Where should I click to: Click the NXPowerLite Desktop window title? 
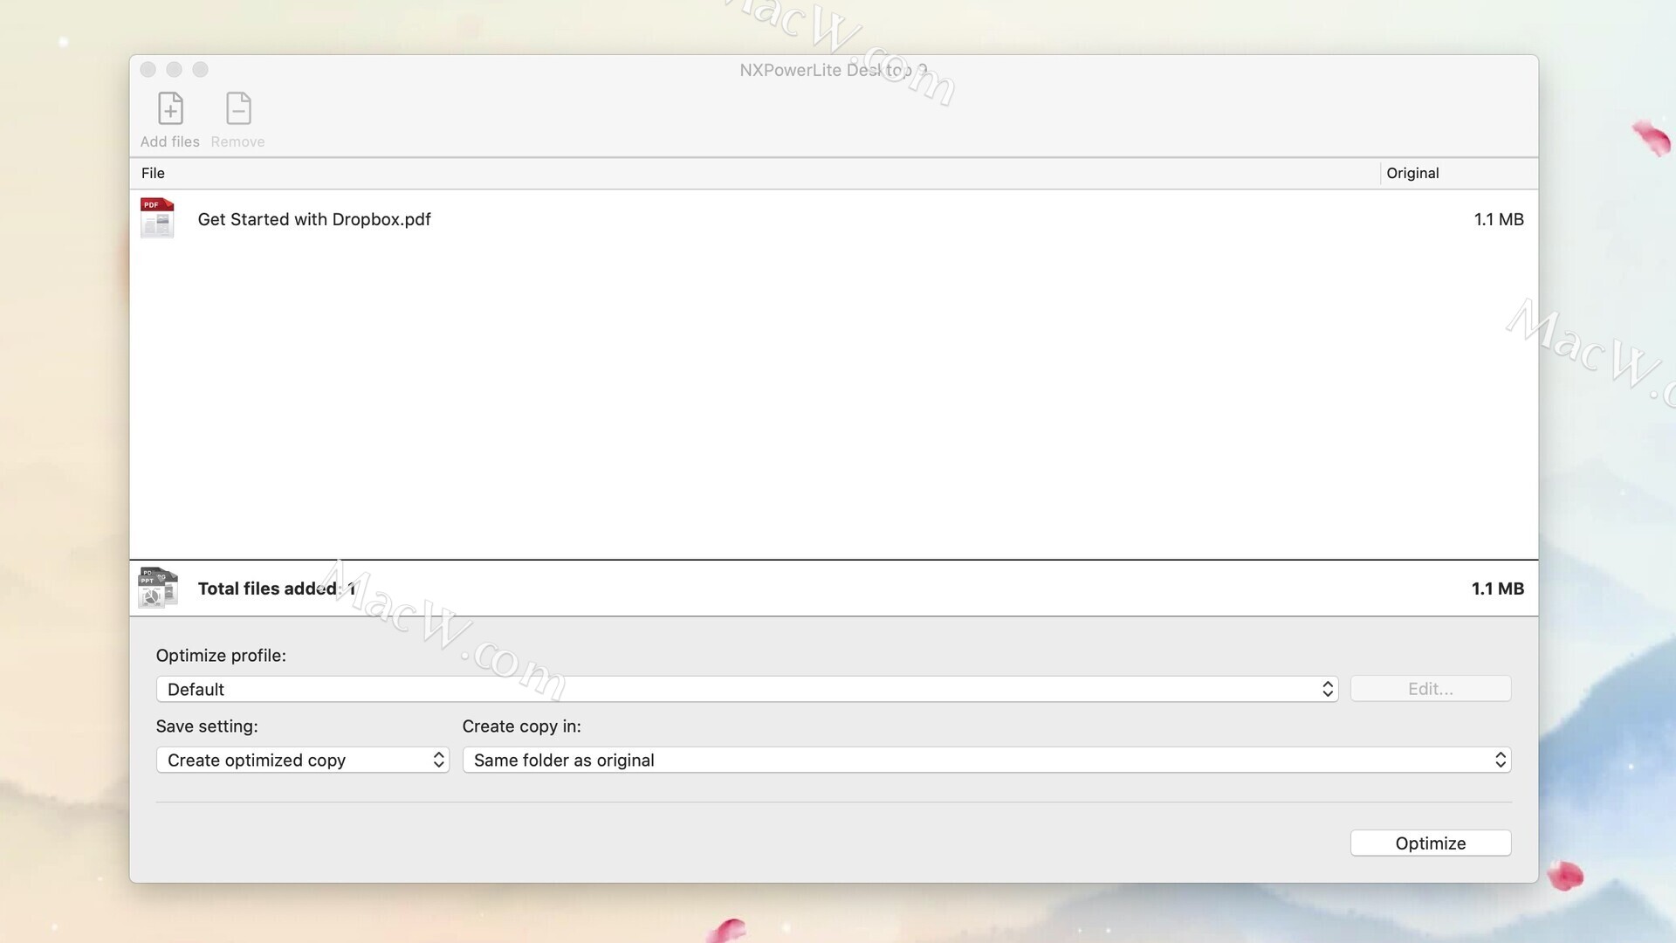click(834, 70)
